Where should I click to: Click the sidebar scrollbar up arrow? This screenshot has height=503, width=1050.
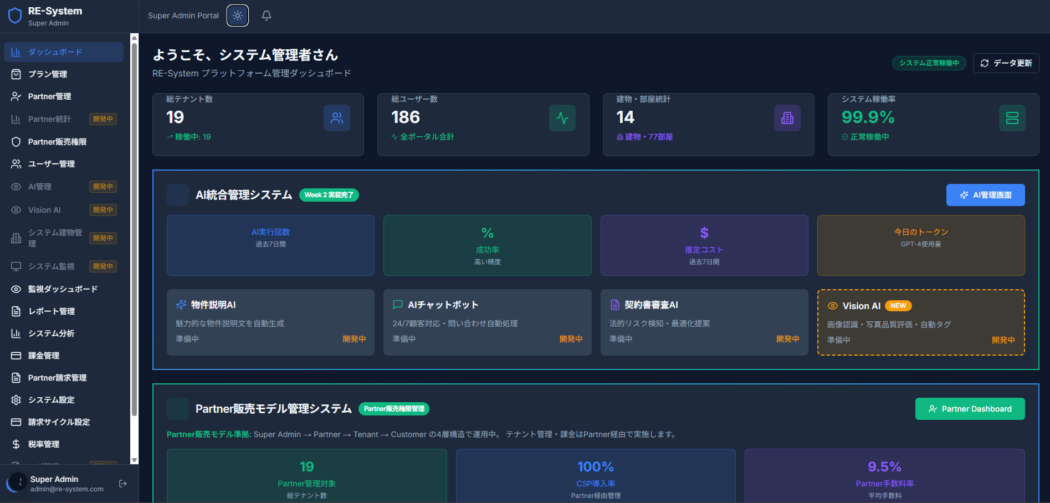134,38
